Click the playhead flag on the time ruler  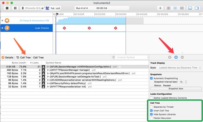pyautogui.click(x=57, y=14)
